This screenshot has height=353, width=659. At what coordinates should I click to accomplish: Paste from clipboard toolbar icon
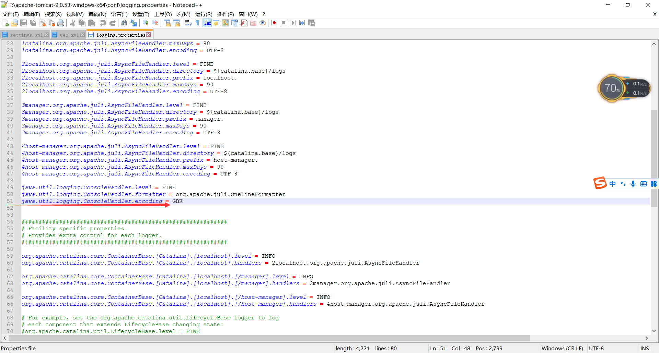click(x=91, y=23)
